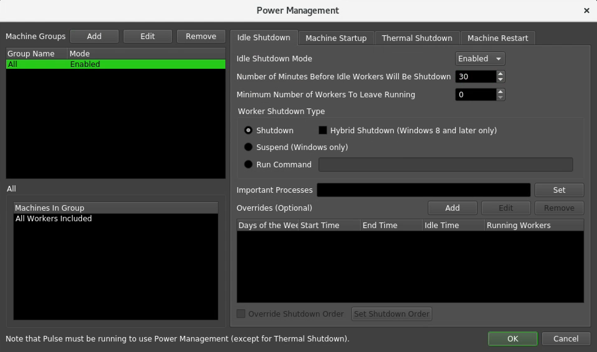597x352 pixels.
Task: Choose the Suspend (Windows only) option
Action: click(248, 147)
